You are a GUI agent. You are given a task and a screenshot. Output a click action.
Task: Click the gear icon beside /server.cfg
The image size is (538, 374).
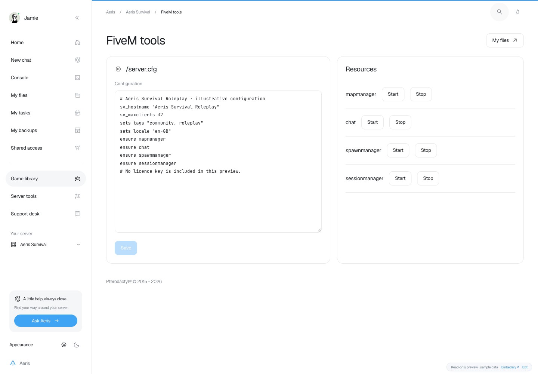click(x=118, y=69)
